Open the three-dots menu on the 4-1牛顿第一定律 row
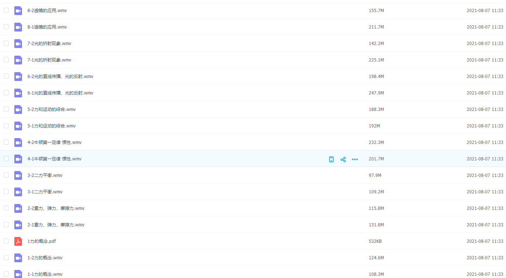Screen dimensions: 506x278 pos(355,159)
